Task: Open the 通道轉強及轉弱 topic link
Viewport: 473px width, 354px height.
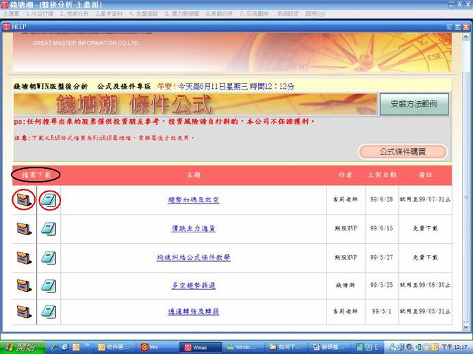Action: pyautogui.click(x=193, y=311)
